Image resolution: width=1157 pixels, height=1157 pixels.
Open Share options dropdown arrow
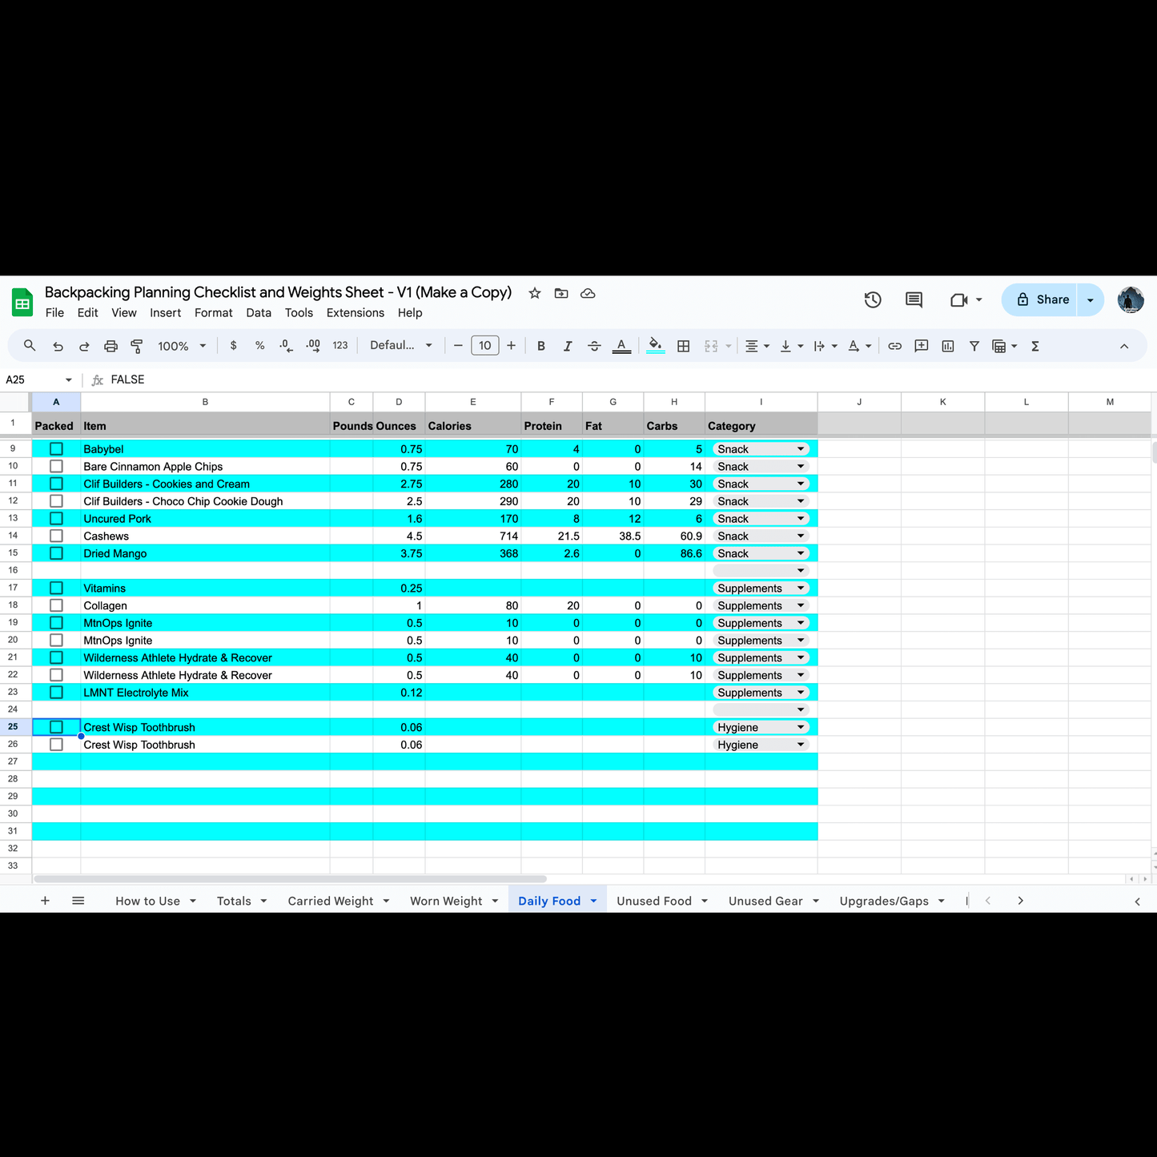tap(1091, 299)
